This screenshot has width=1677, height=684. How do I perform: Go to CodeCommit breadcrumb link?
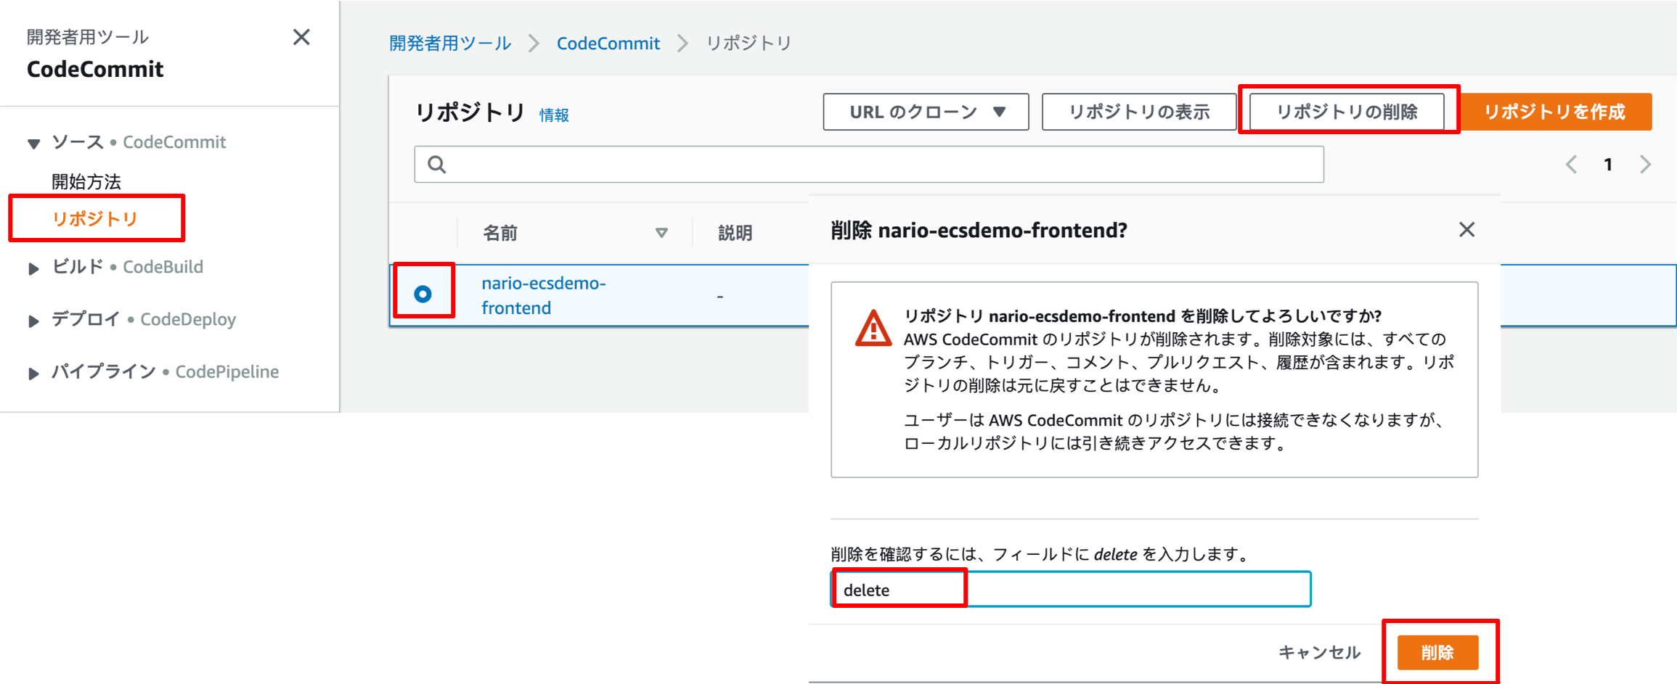click(608, 43)
